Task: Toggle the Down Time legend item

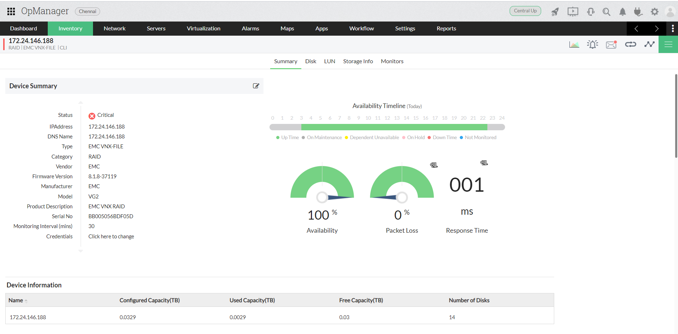Action: point(442,138)
